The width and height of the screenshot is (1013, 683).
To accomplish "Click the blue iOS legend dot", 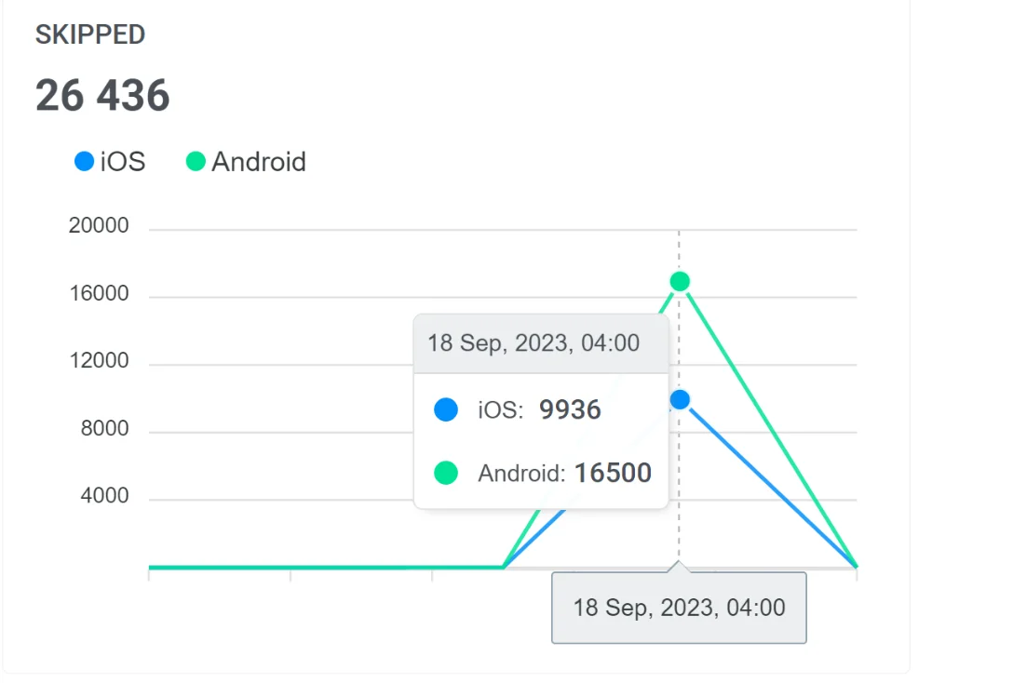I will tap(83, 160).
